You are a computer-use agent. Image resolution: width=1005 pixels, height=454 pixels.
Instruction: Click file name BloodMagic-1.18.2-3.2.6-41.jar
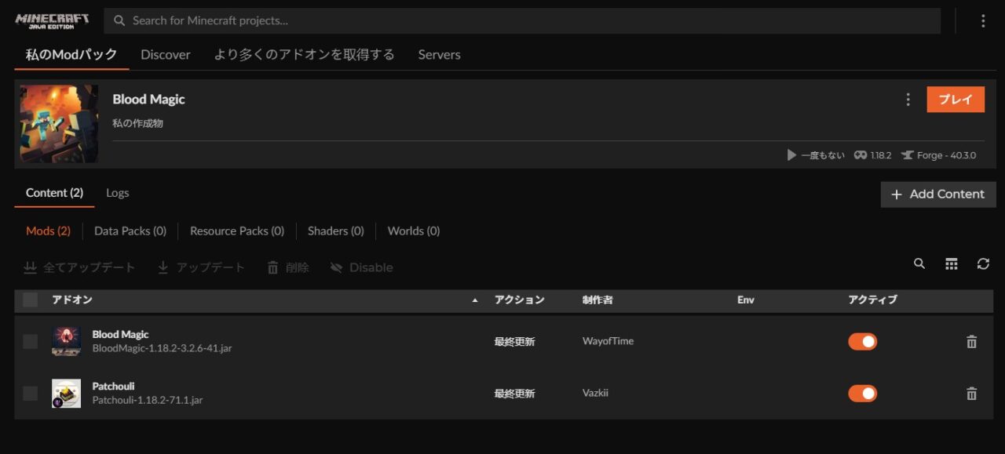point(162,348)
